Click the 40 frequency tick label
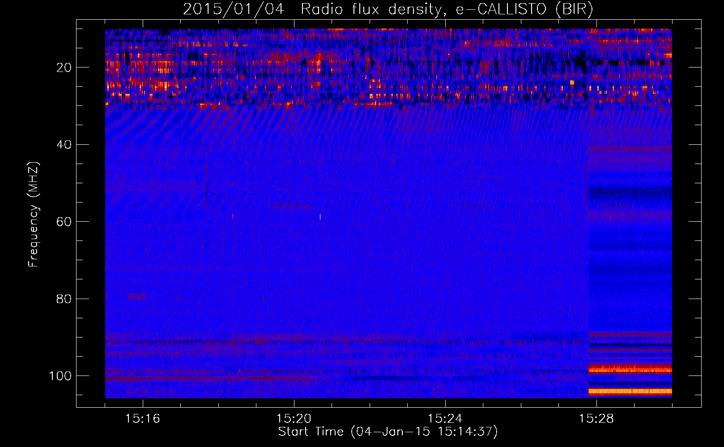The height and width of the screenshot is (447, 724). 64,145
